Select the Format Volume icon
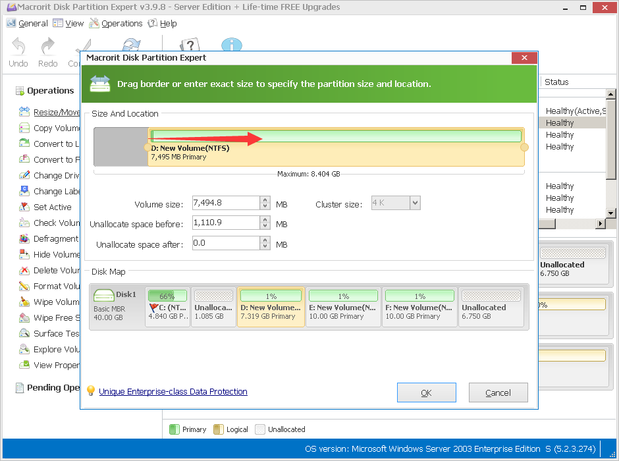 tap(24, 286)
